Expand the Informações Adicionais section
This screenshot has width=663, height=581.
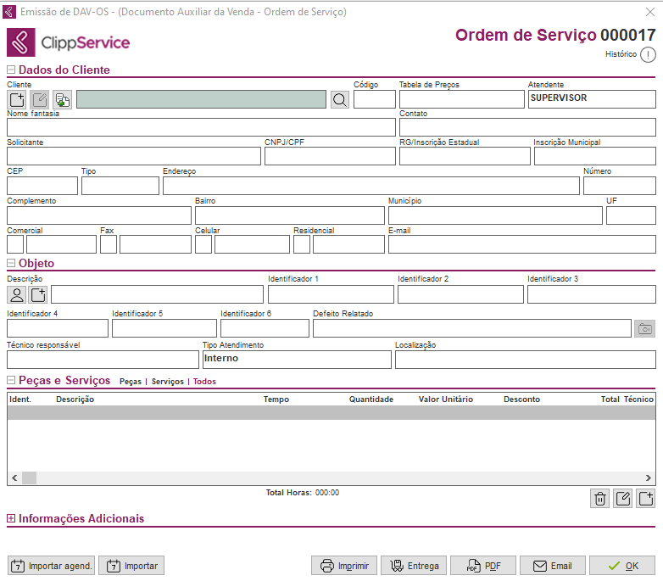tap(11, 518)
